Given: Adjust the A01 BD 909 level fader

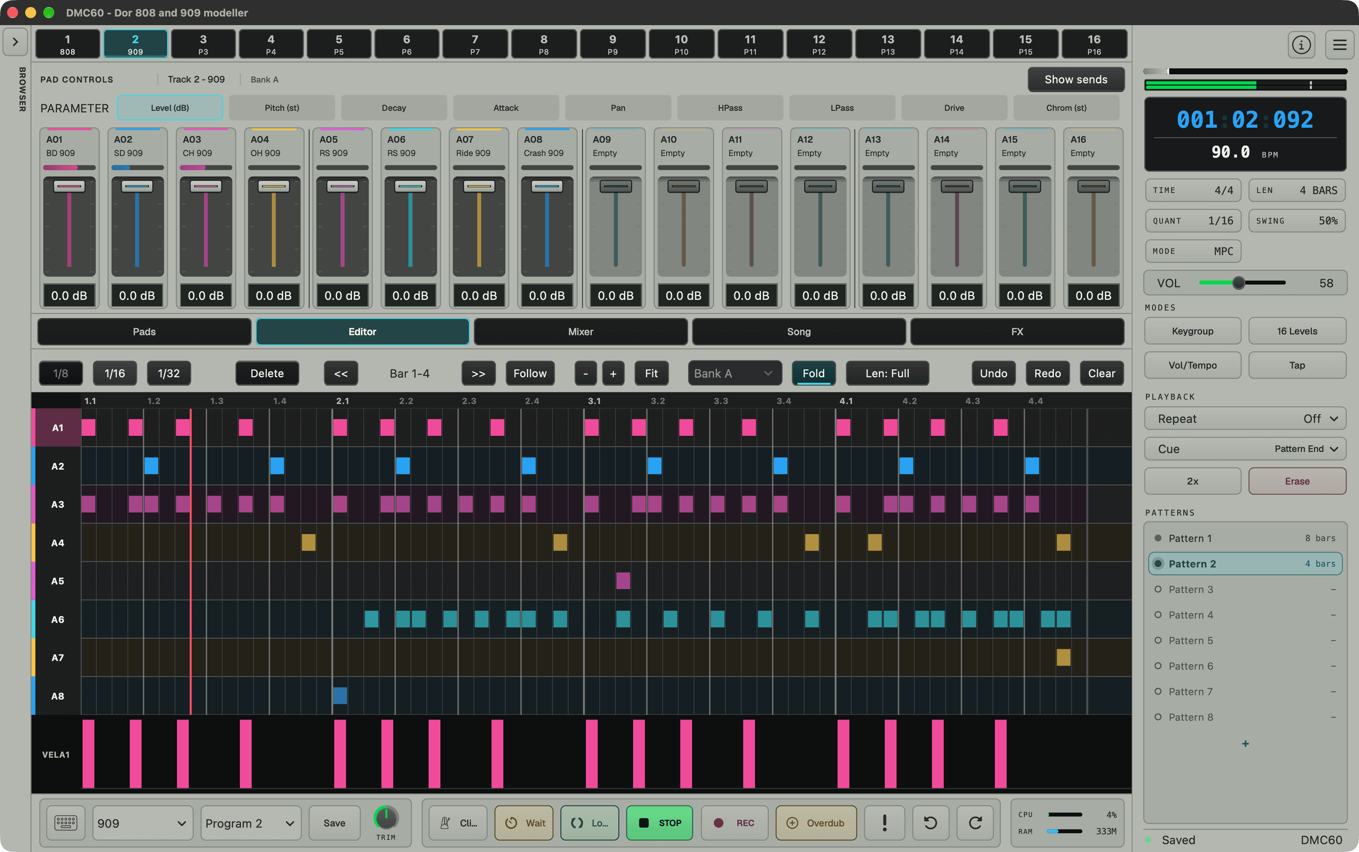Looking at the screenshot, I should [x=69, y=187].
